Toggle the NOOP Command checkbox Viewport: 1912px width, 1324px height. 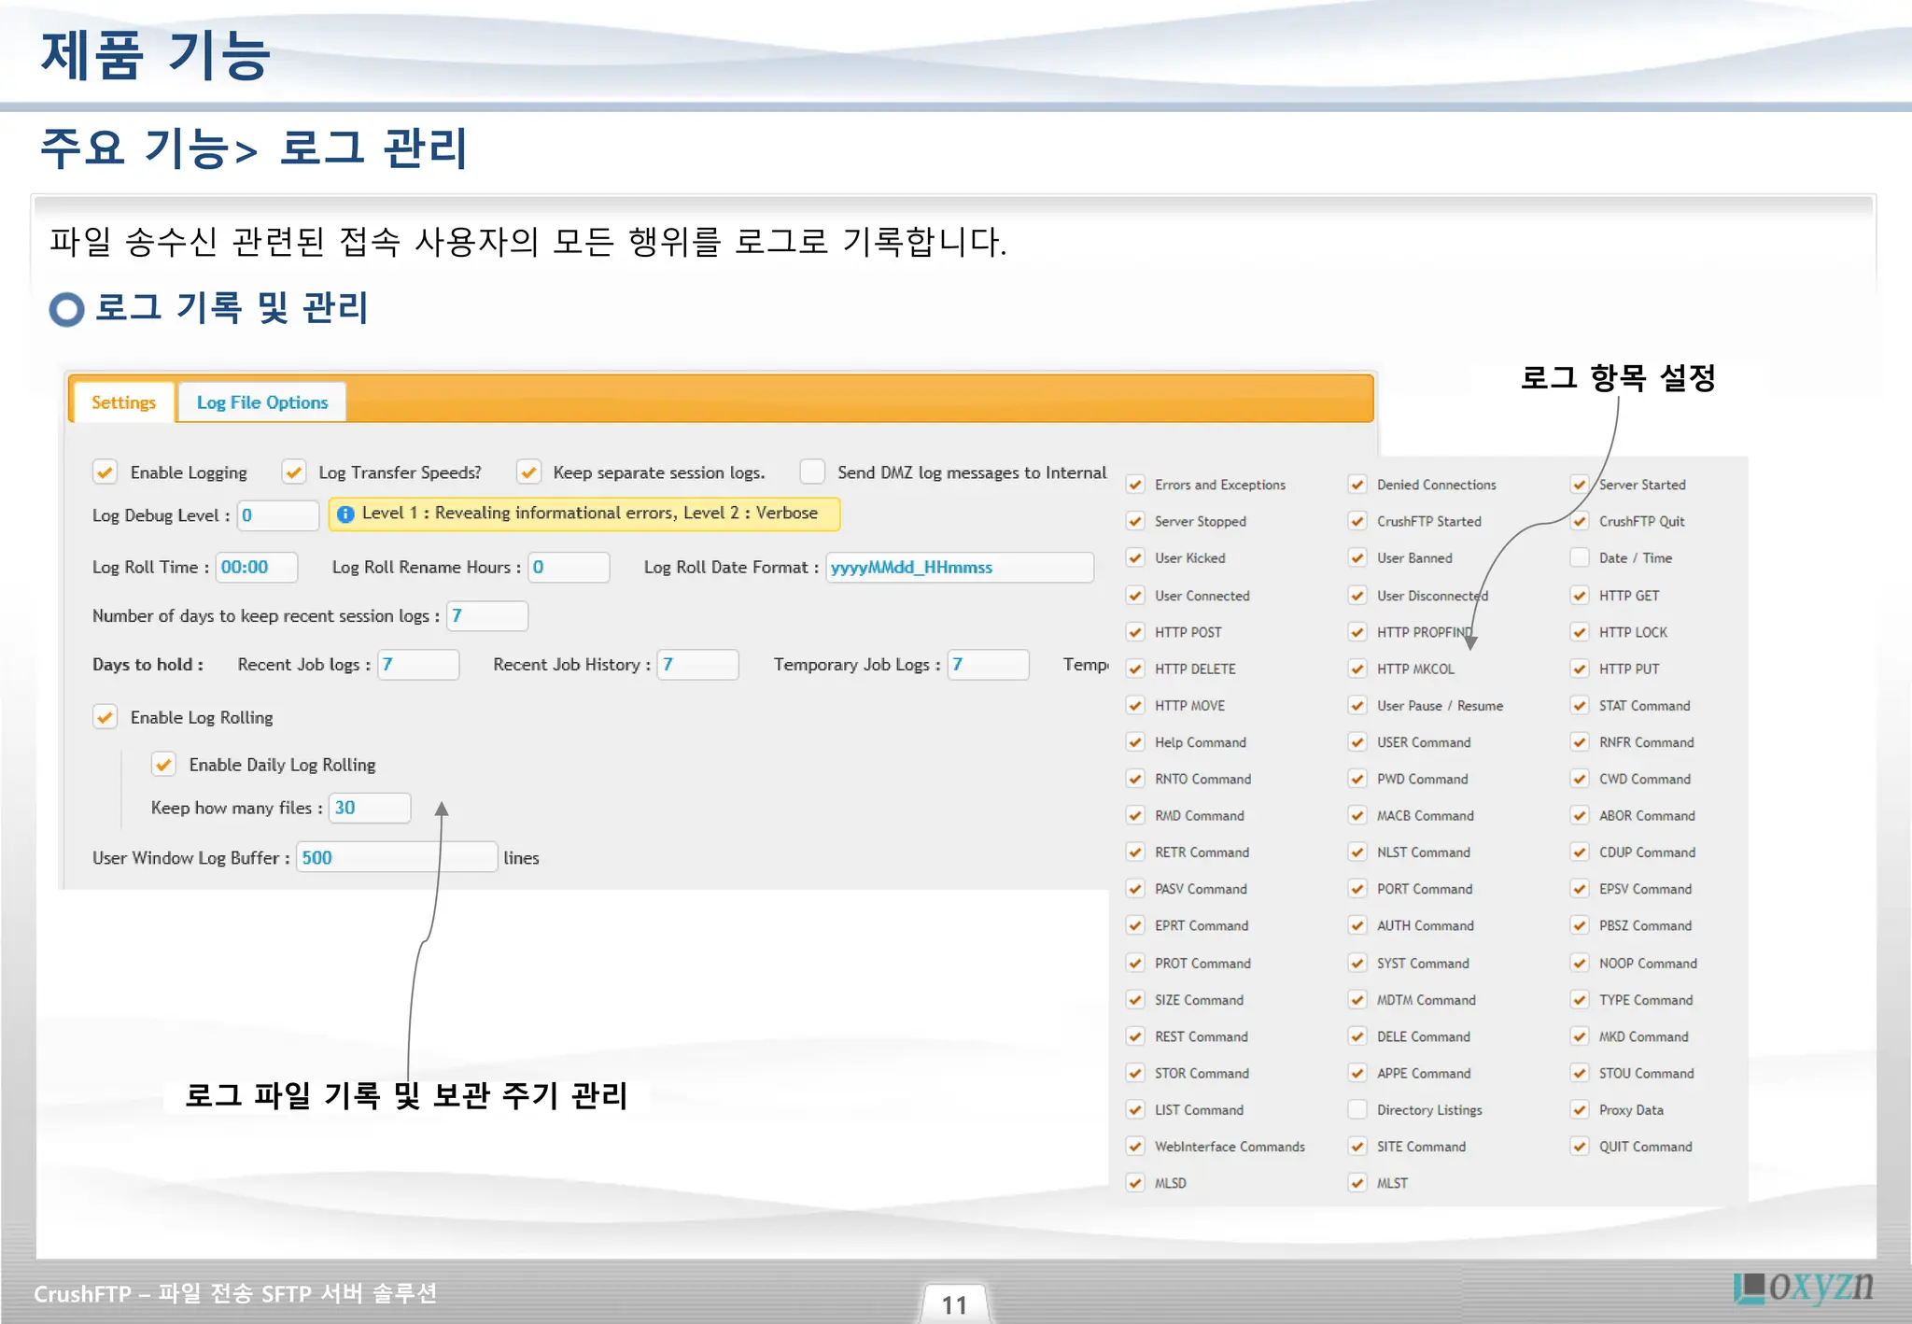tap(1580, 963)
